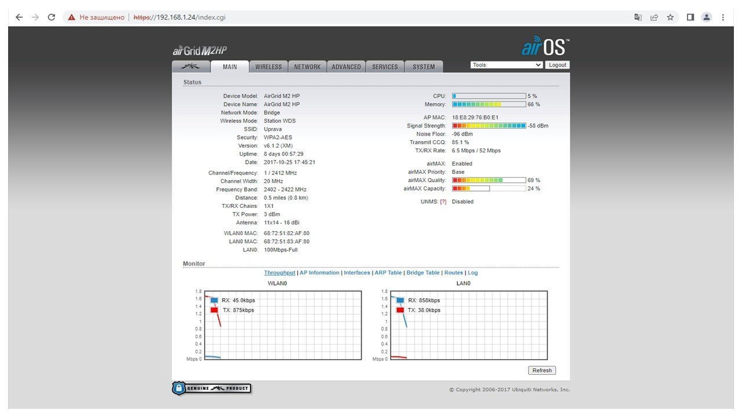Viewport: 742px width, 417px height.
Task: Click the Memory usage bar
Action: point(489,104)
